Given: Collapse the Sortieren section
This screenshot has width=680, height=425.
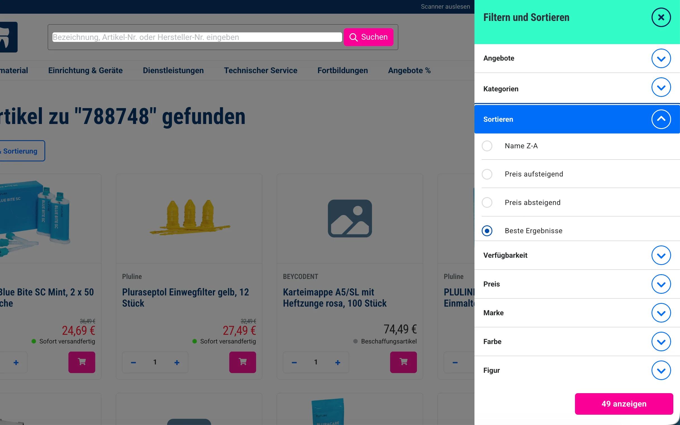Looking at the screenshot, I should click(x=661, y=119).
